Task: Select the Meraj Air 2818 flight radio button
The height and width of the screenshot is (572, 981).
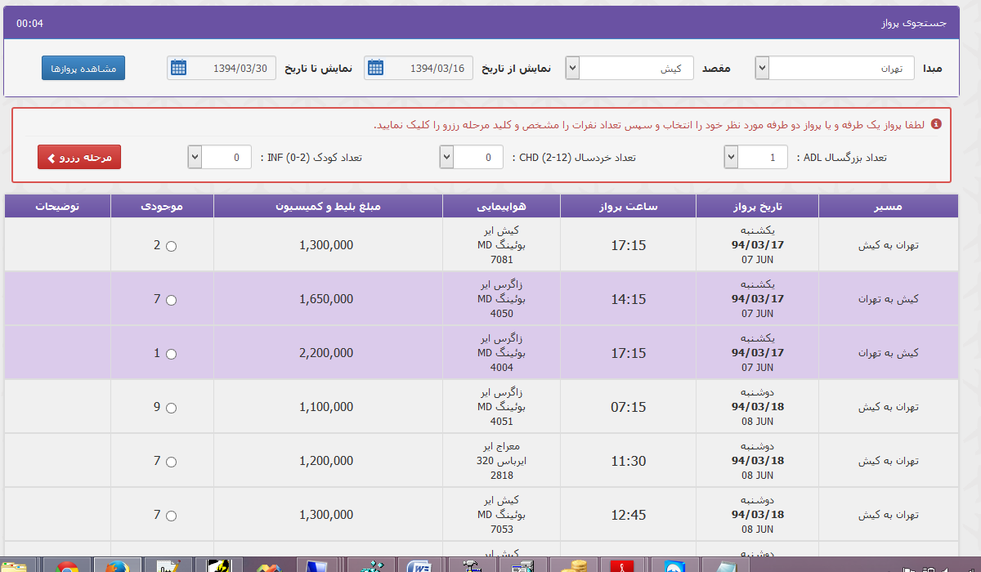Action: tap(172, 461)
